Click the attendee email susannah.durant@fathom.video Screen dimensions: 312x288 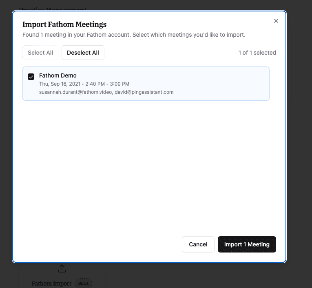point(76,92)
